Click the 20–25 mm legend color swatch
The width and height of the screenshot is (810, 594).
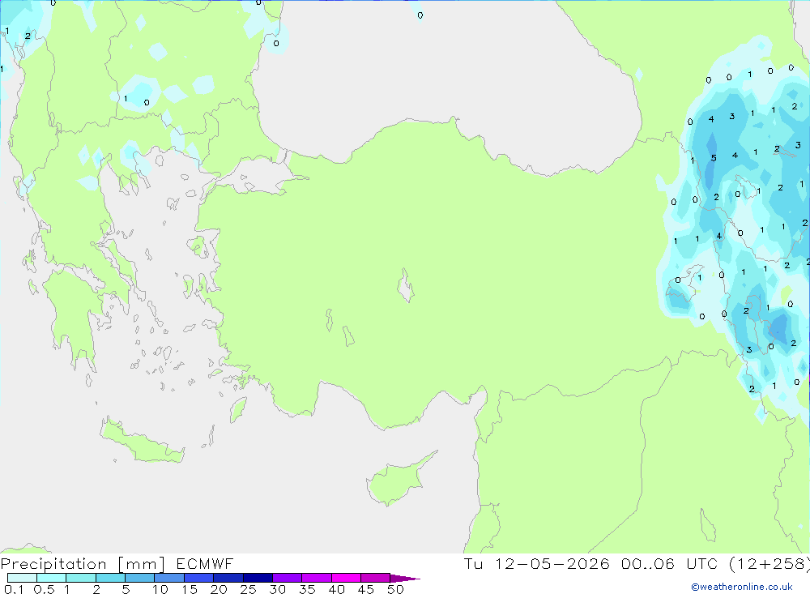(x=228, y=578)
